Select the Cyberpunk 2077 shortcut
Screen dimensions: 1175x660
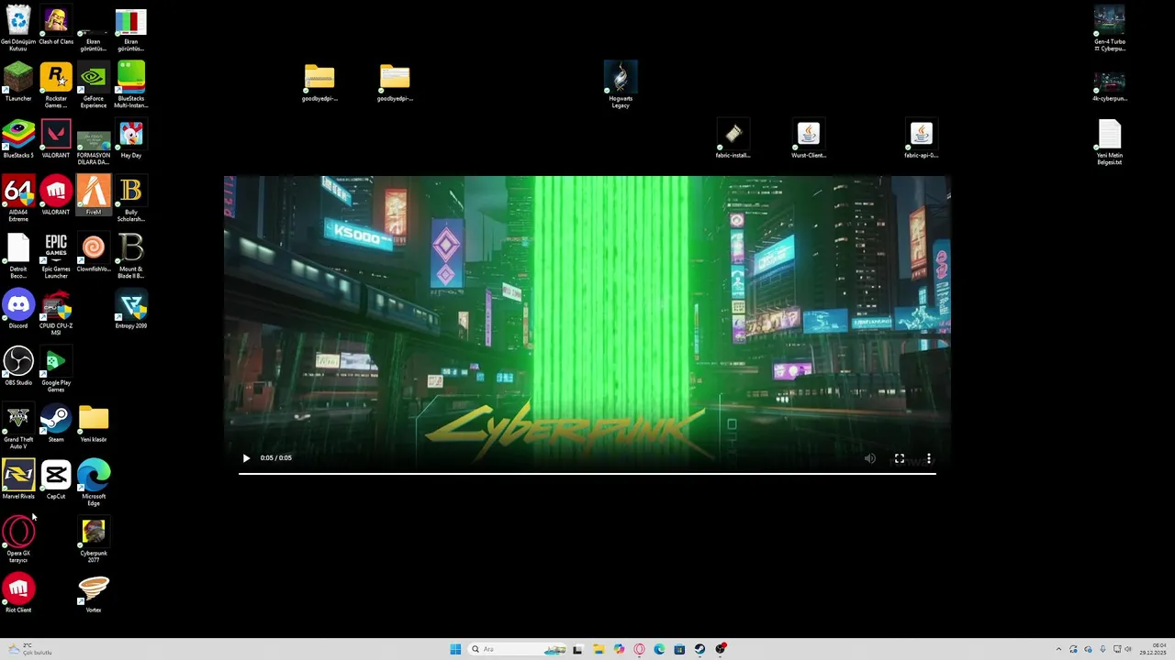(x=94, y=540)
